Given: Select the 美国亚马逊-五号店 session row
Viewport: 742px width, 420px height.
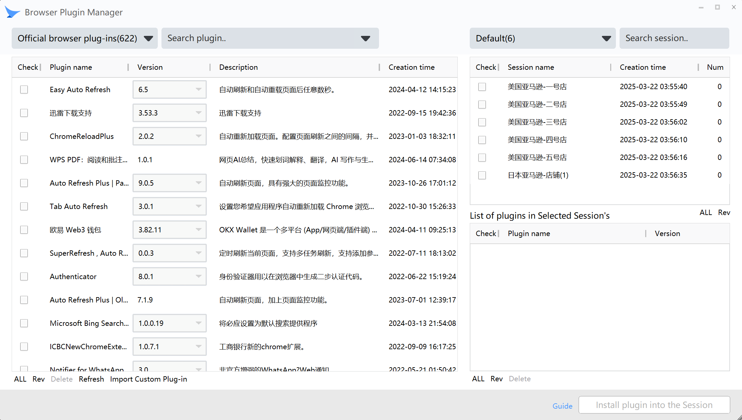Looking at the screenshot, I should point(600,158).
